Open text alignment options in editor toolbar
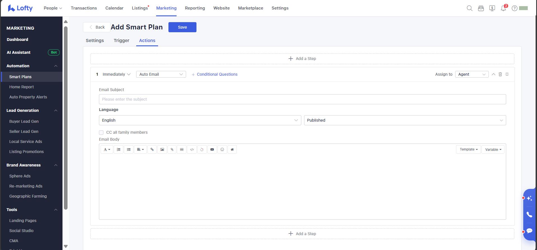Viewport: 537px width, 250px height. point(140,149)
